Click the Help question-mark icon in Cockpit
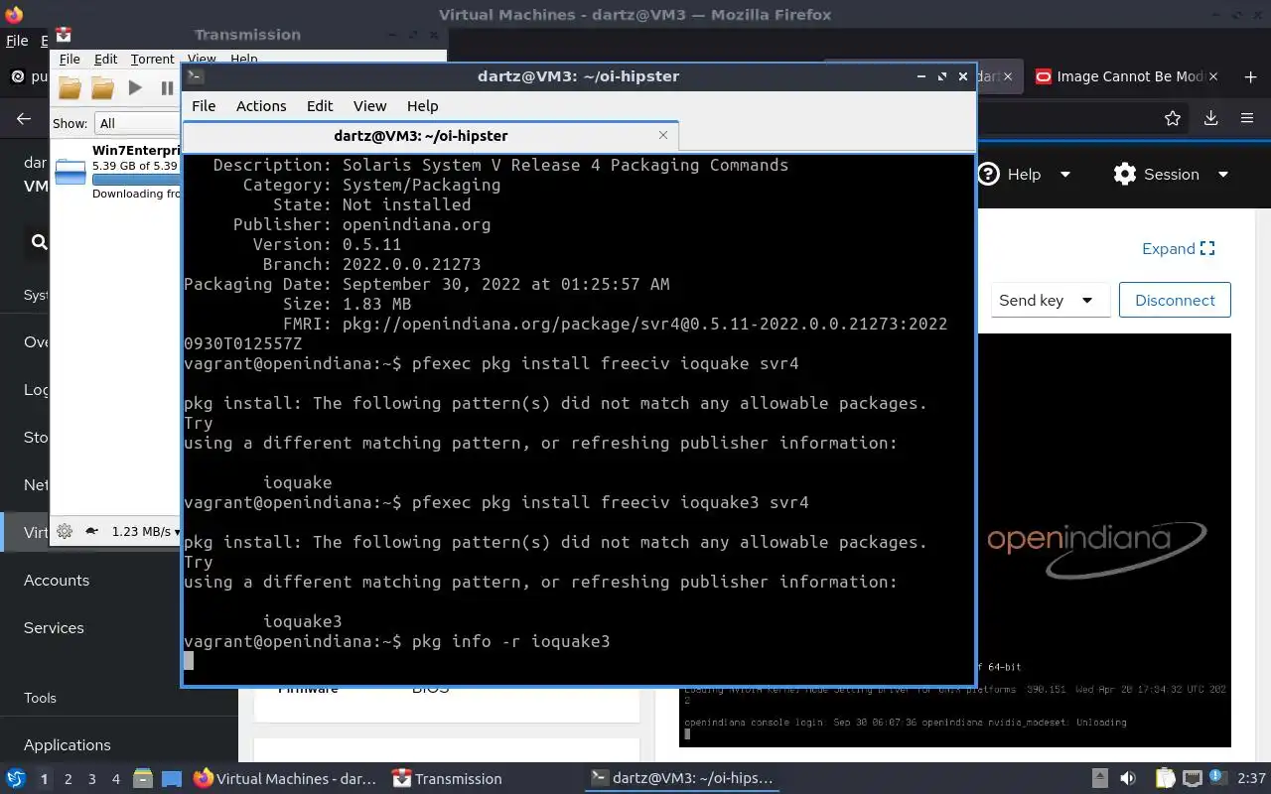The width and height of the screenshot is (1271, 794). click(x=988, y=174)
